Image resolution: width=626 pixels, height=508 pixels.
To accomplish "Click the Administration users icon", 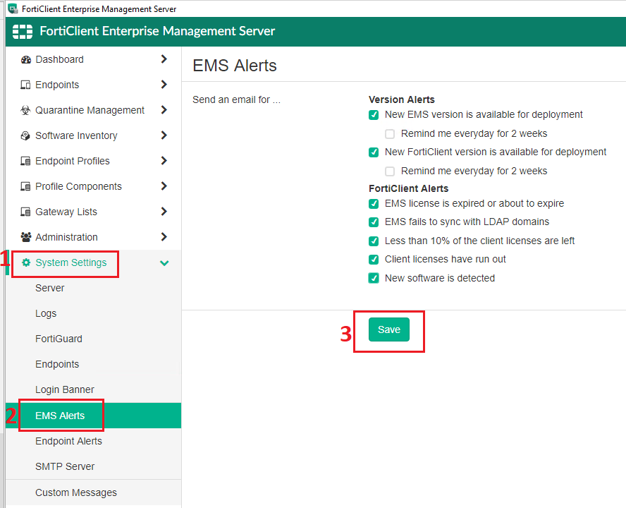I will point(26,237).
